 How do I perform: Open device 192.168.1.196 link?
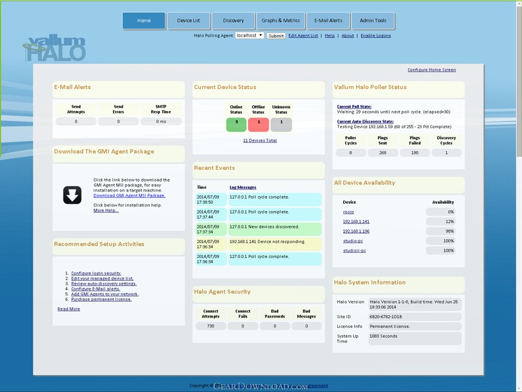(x=356, y=231)
